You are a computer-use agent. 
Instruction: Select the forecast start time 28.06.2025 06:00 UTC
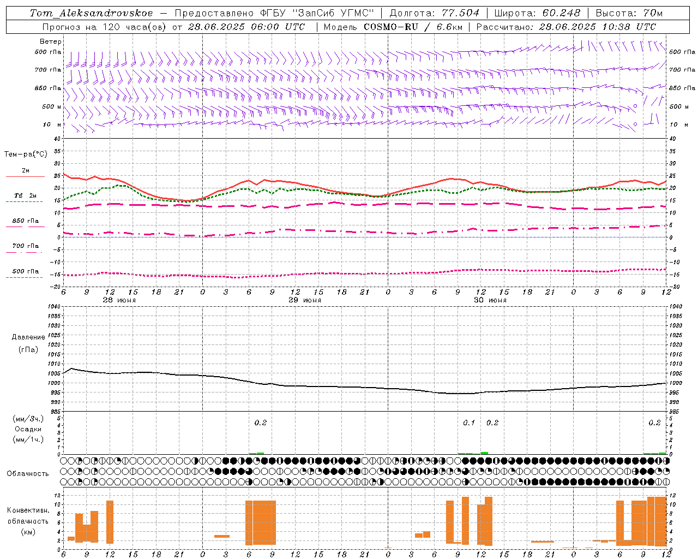246,27
